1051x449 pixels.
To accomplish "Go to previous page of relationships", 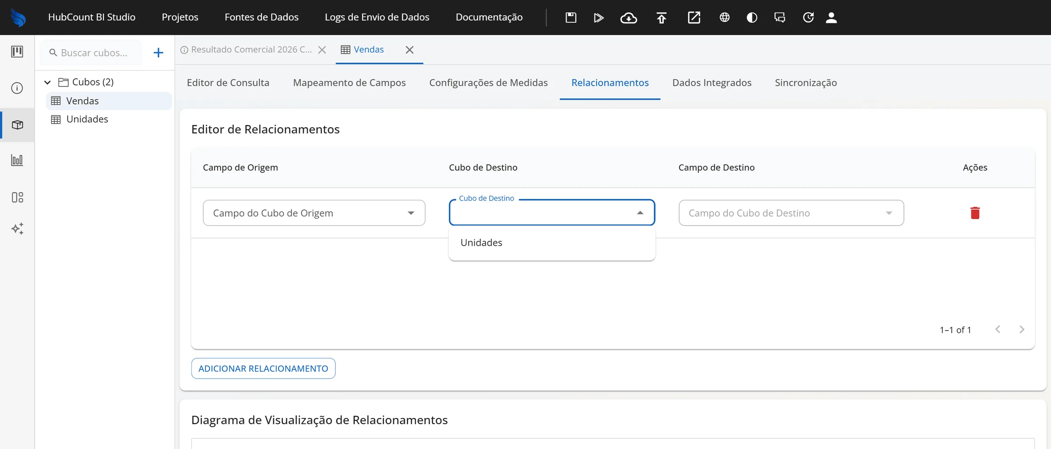I will tap(998, 330).
